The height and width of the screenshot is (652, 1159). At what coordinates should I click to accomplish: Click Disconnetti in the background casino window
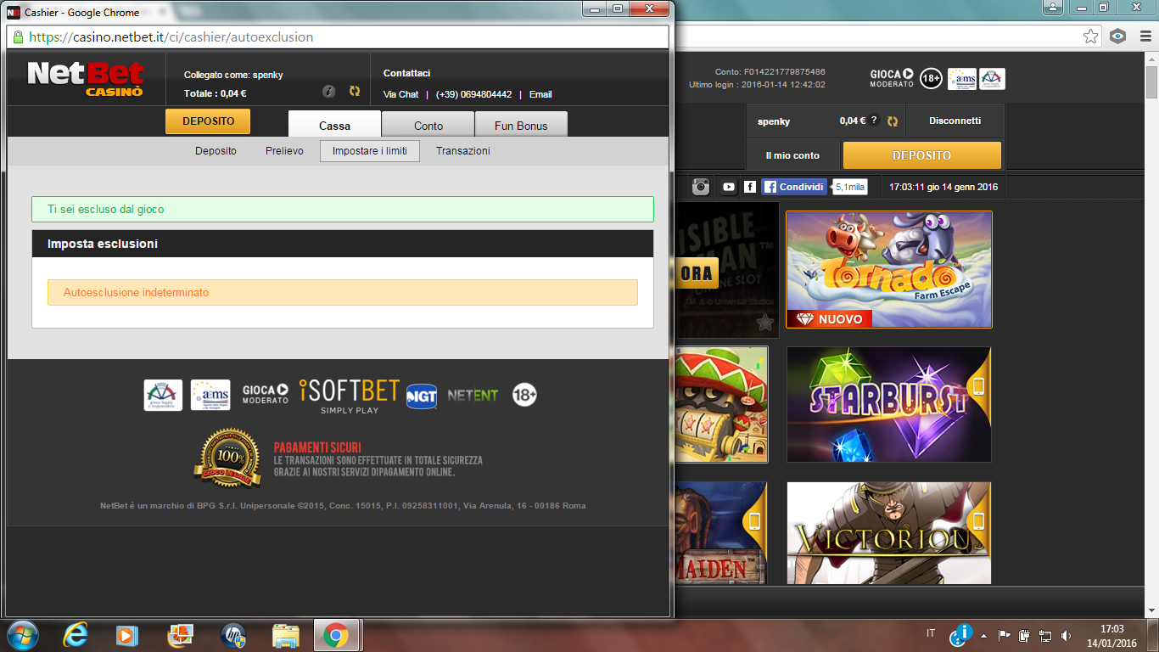[x=955, y=121]
